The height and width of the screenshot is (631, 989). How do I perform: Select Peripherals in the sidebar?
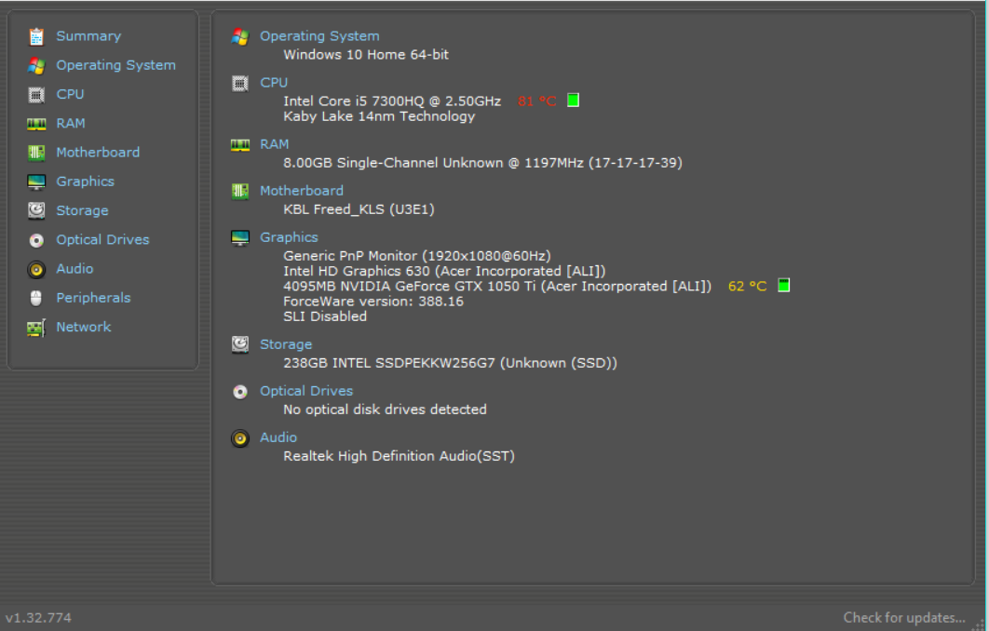(93, 298)
